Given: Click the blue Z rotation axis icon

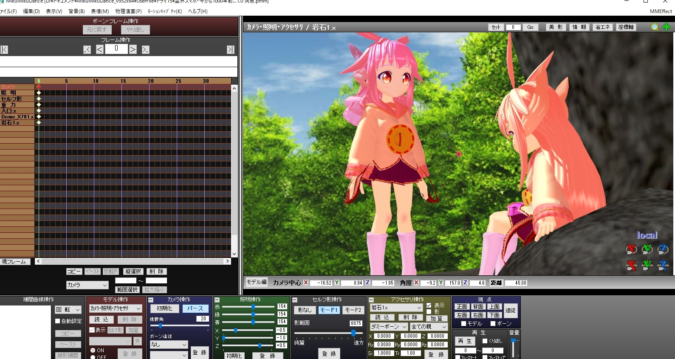Looking at the screenshot, I should pyautogui.click(x=663, y=249).
